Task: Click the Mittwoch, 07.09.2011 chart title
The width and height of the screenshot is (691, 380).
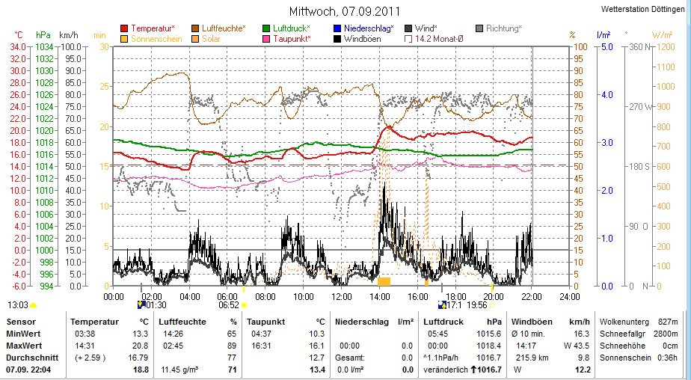Action: tap(345, 12)
